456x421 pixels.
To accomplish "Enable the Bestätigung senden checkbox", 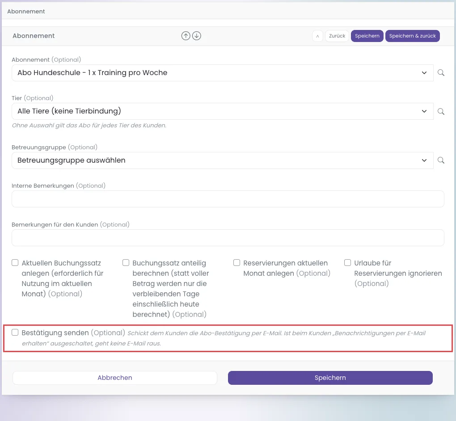I will tap(15, 333).
